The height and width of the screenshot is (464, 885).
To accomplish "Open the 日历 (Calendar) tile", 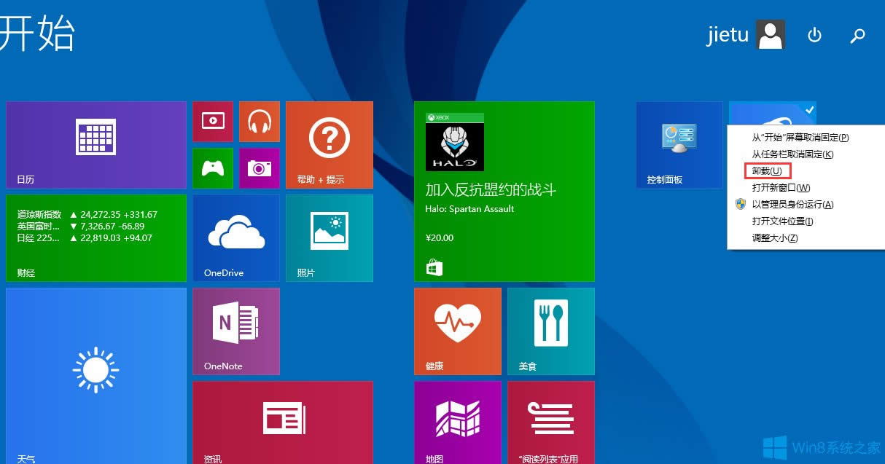I will 95,144.
